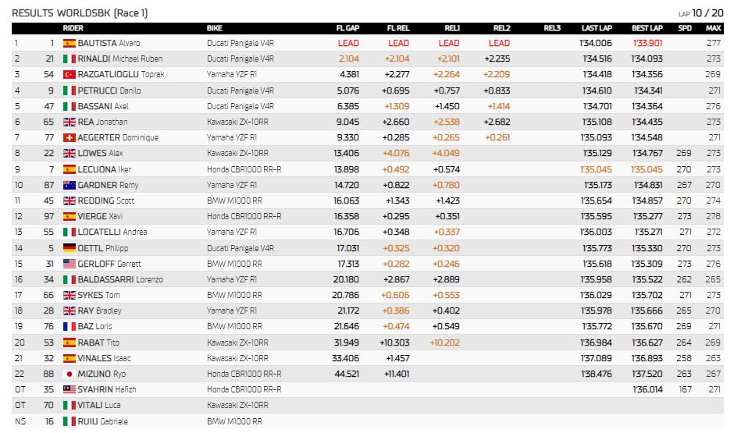Open rider RINALDI Michael Ruben's row

click(x=368, y=59)
